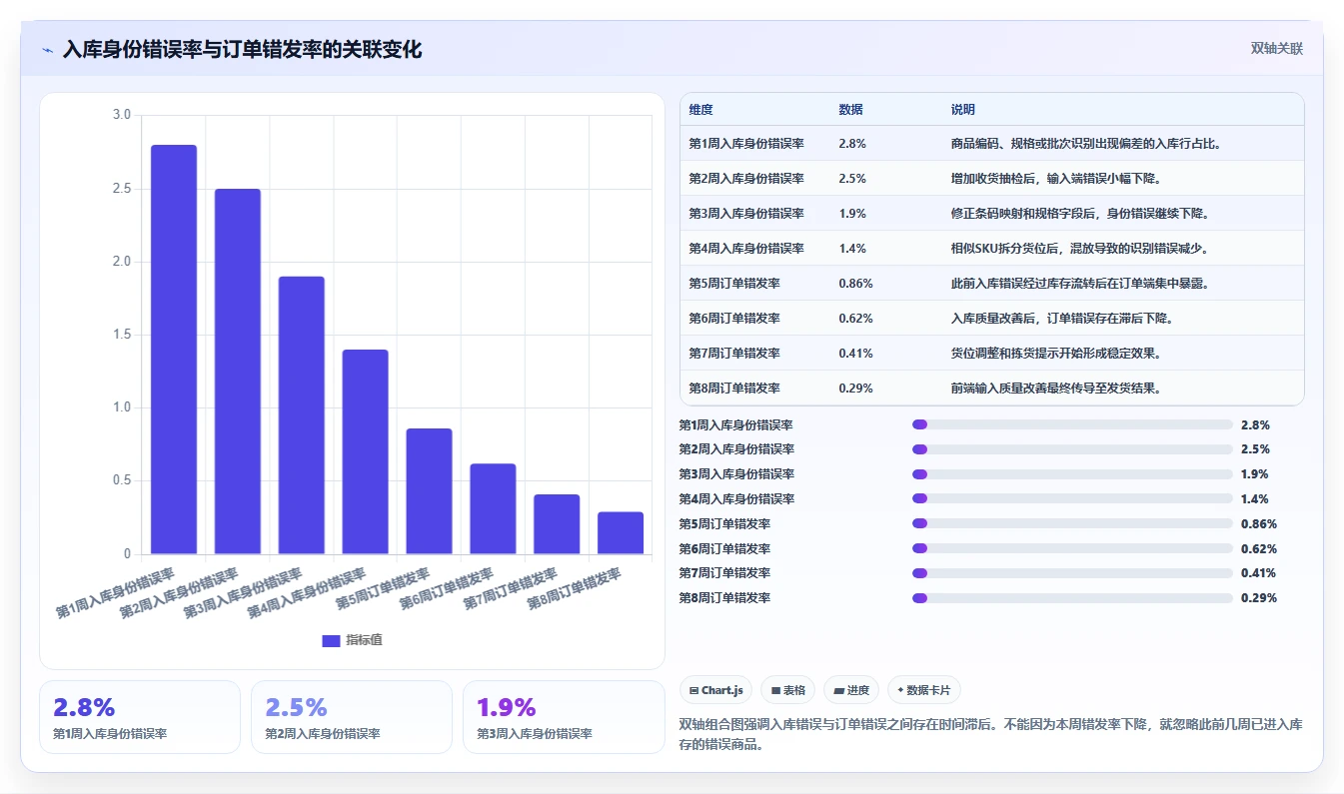This screenshot has width=1344, height=794.
Task: Select table cell 第6周订单错发率
Action: coord(734,319)
